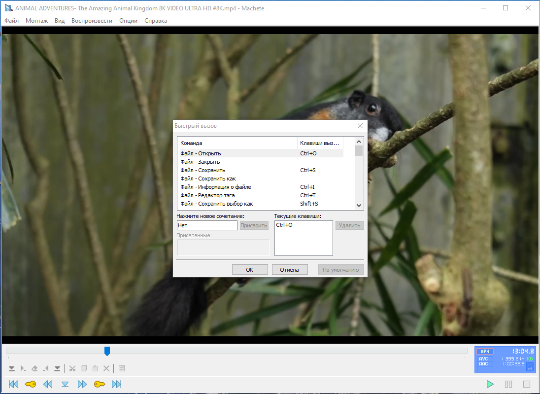Open the Монтаж menu

(36, 21)
